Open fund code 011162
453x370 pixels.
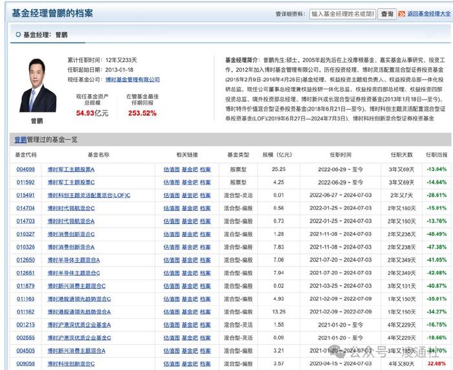pyautogui.click(x=25, y=312)
